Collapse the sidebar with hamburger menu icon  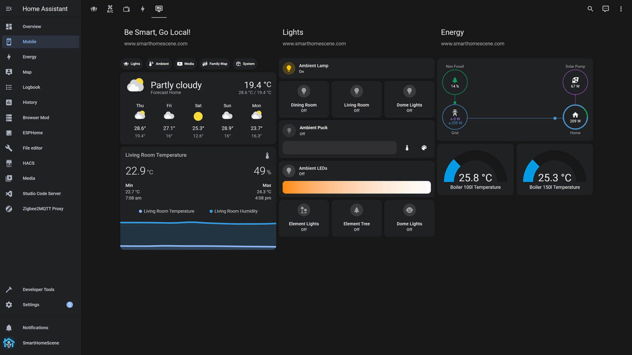[9, 9]
